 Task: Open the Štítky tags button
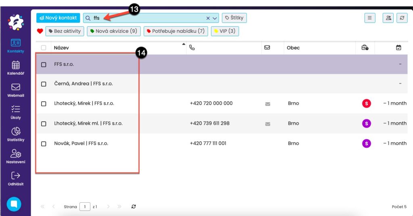234,18
